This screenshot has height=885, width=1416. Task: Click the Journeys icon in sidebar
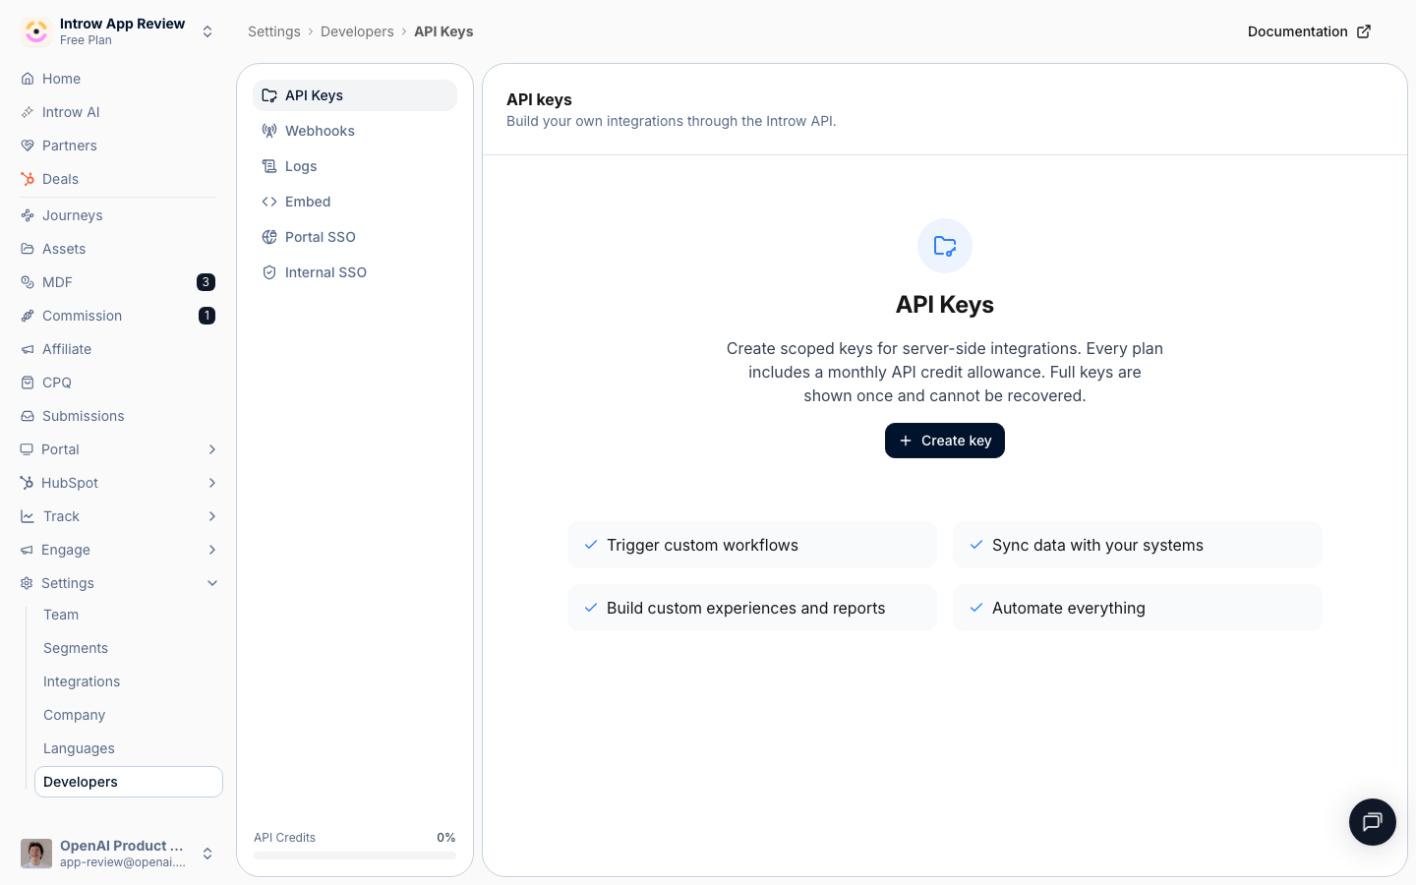pyautogui.click(x=28, y=215)
